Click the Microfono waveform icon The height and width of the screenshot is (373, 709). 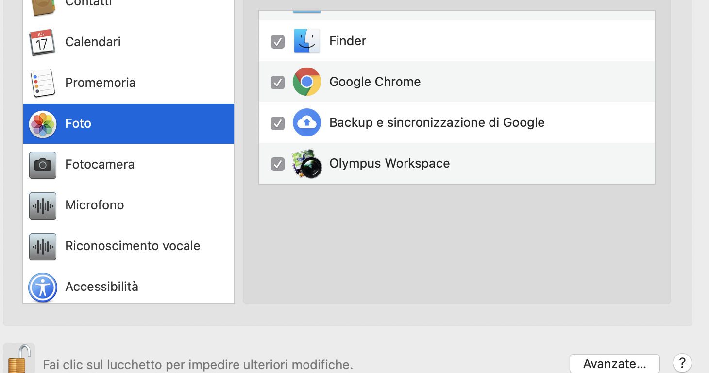[x=43, y=206]
